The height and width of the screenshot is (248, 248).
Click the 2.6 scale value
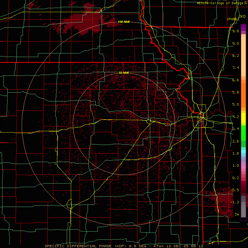(x=236, y=141)
